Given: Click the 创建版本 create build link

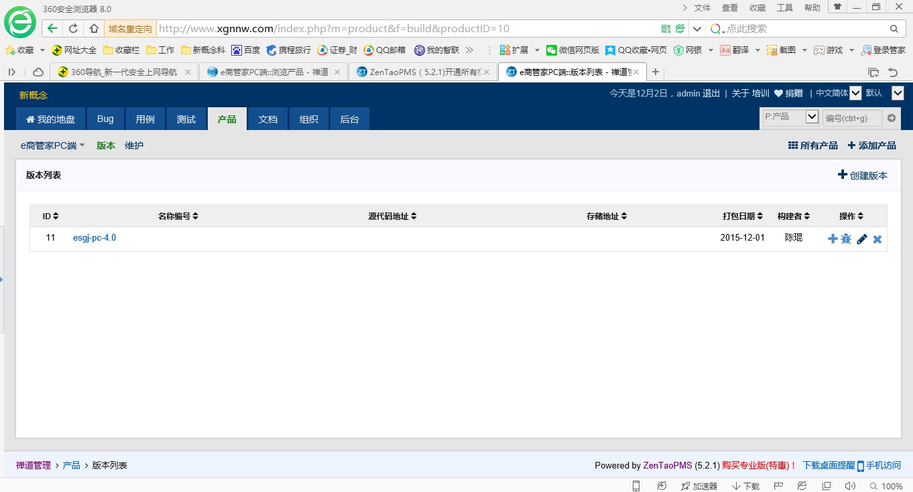Looking at the screenshot, I should (863, 176).
